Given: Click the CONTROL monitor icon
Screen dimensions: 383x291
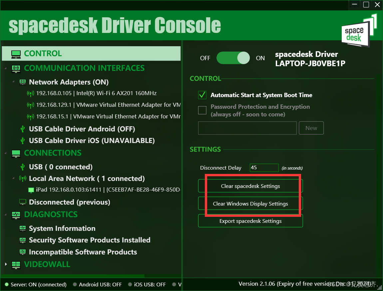Looking at the screenshot, I should [16, 54].
